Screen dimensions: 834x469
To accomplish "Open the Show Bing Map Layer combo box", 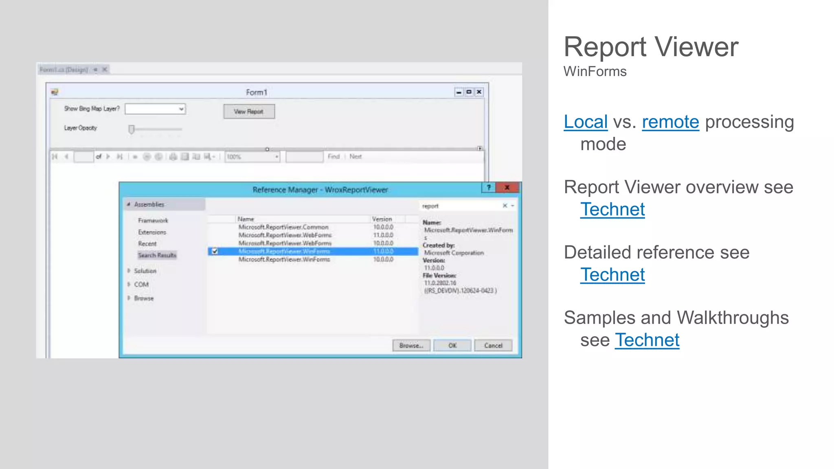I will click(x=181, y=109).
